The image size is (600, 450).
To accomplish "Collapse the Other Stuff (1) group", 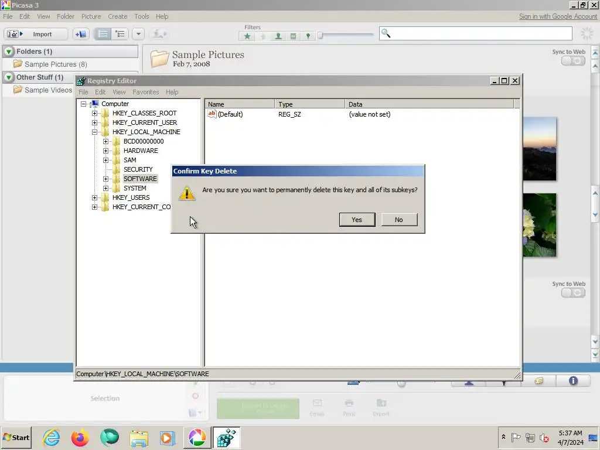I will coord(9,77).
